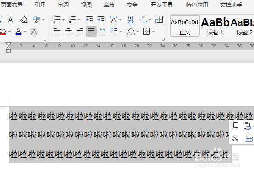254x174 pixels.
Task: Open the 页面布局 ribbon tab
Action: tap(11, 5)
